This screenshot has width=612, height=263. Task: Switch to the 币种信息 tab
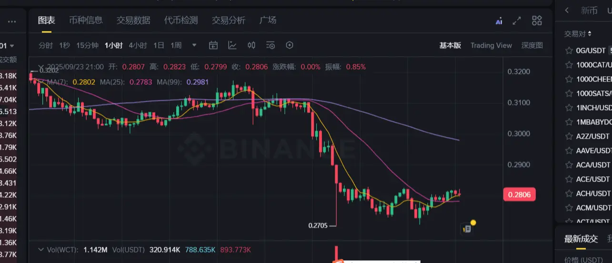(86, 20)
